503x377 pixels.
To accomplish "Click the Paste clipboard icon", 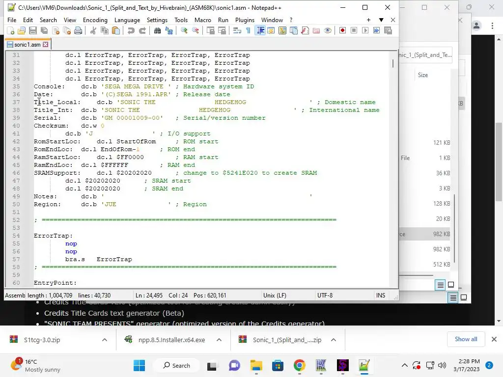I will click(116, 30).
